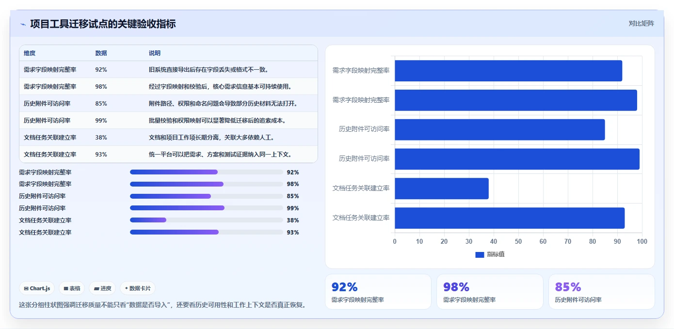Click the description starting 统一平台可以把需求
674x329 pixels.
(220, 155)
